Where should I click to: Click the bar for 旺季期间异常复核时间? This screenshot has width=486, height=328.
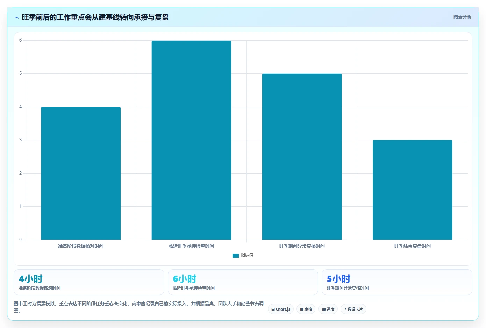[302, 156]
